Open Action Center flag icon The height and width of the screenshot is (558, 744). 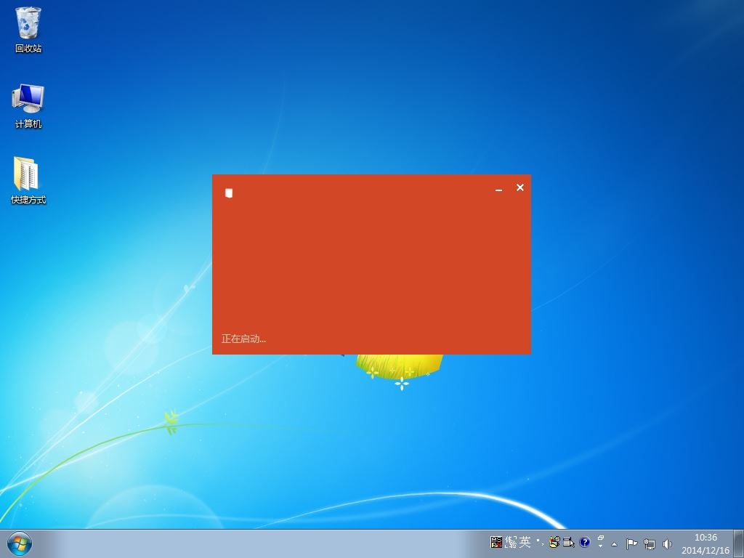coord(631,543)
